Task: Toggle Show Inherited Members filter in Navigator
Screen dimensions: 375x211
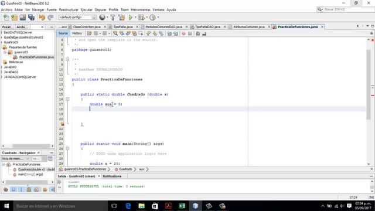Action: (6, 189)
